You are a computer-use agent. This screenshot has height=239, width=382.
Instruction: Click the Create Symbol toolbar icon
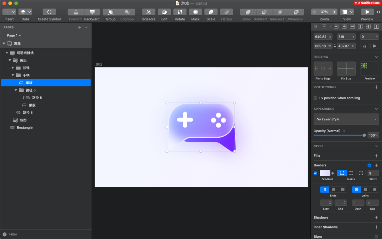(49, 12)
